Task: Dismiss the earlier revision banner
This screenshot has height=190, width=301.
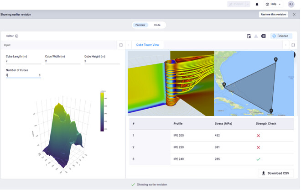Action: pos(294,15)
